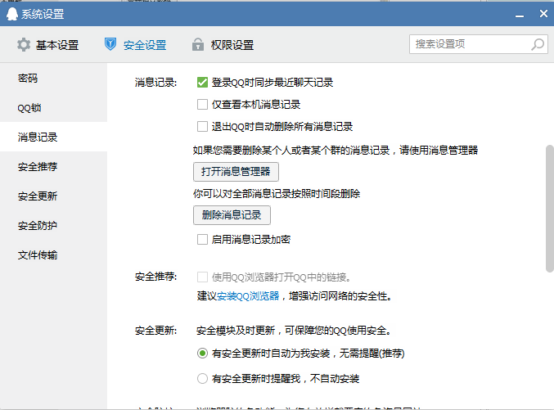Select 有安全更新时提醒我，不自动安装 option
The image size is (554, 410).
click(202, 379)
